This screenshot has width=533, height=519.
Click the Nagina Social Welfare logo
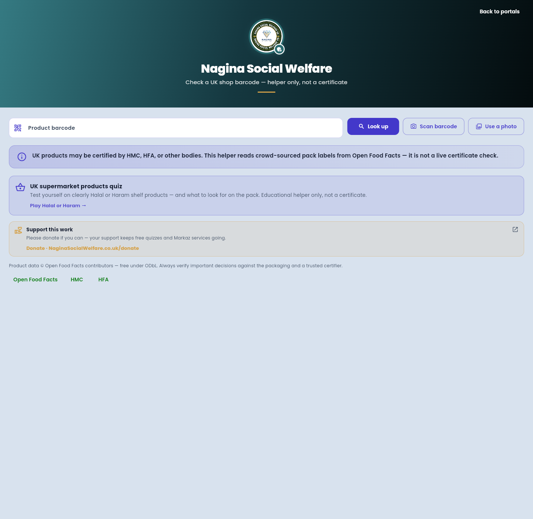(x=266, y=36)
